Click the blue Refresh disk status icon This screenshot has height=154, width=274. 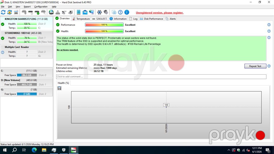(x=3, y=12)
